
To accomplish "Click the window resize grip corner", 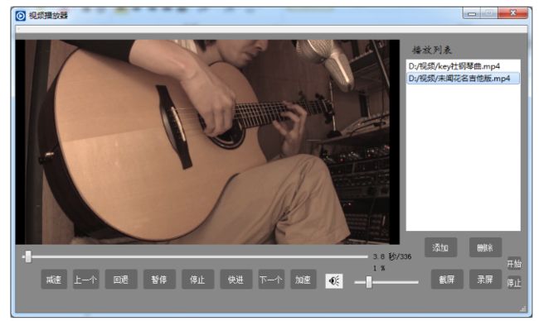I will click(x=523, y=309).
